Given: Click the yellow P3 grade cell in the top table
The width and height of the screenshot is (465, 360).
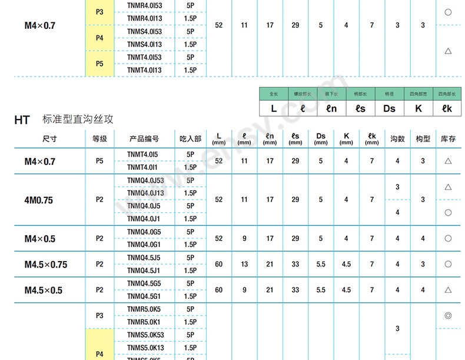Looking at the screenshot, I should [99, 12].
